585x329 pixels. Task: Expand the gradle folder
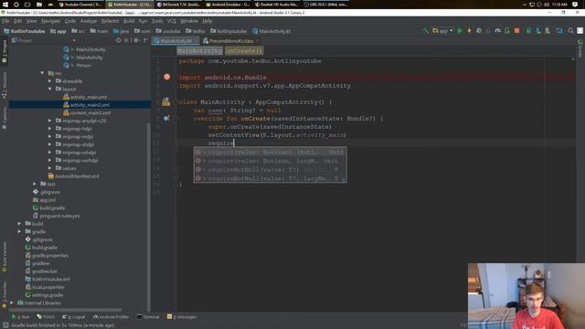[x=19, y=231]
